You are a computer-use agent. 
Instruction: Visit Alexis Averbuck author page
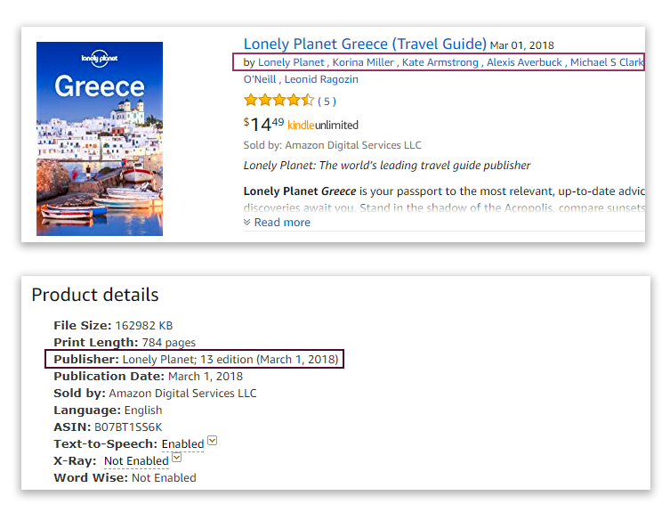[524, 62]
